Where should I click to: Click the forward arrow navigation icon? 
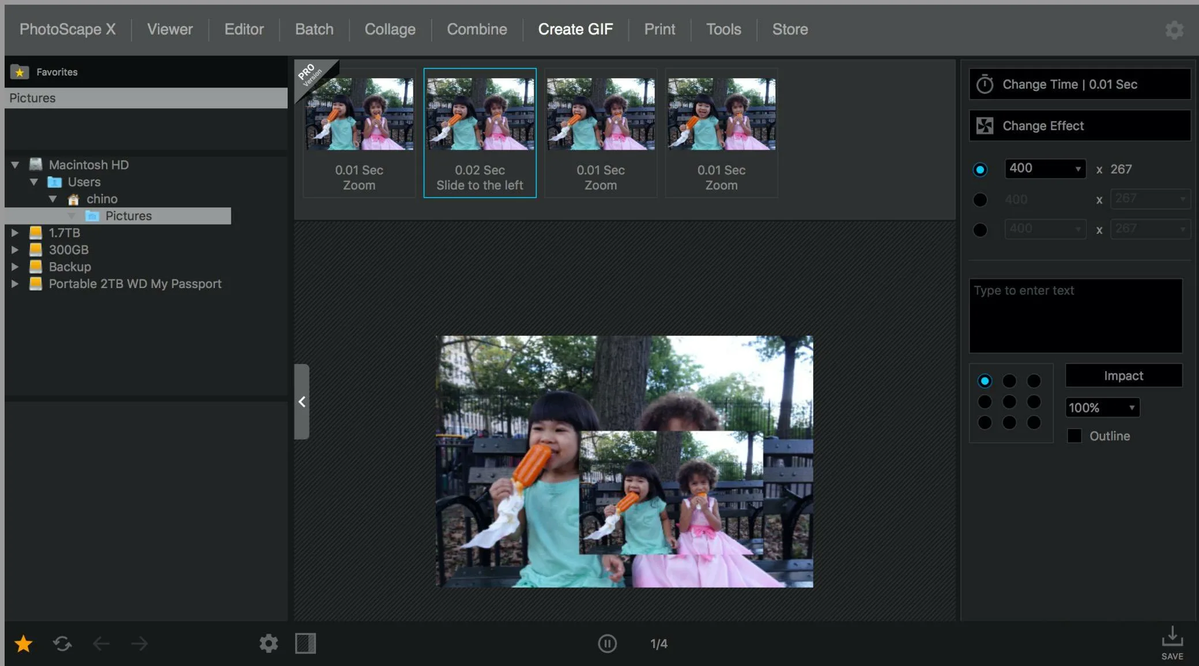click(x=139, y=644)
